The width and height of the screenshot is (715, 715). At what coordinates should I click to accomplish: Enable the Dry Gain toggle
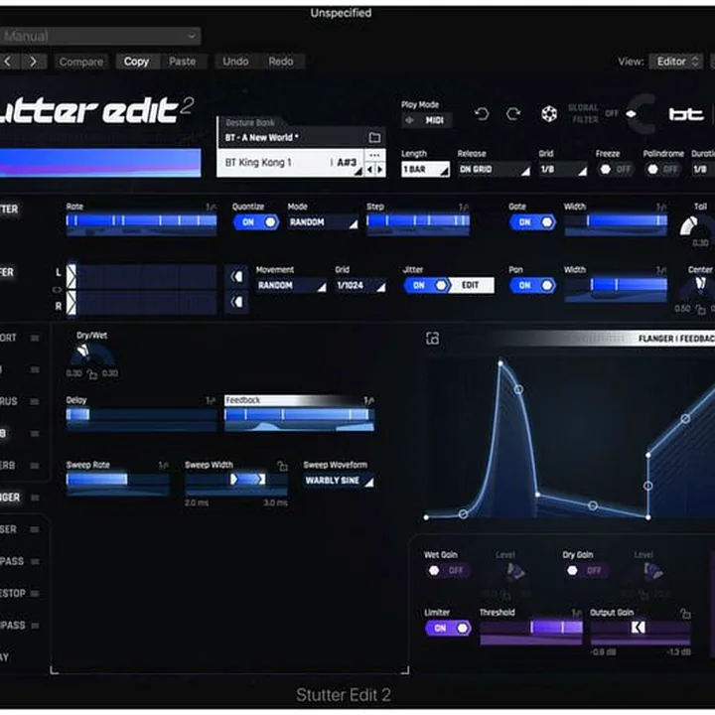click(x=586, y=570)
